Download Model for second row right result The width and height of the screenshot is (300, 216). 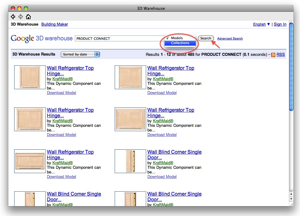pos(162,135)
